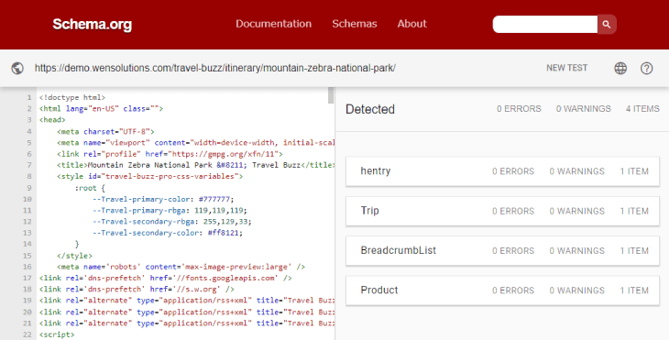
Task: Open the About menu item
Action: click(411, 24)
